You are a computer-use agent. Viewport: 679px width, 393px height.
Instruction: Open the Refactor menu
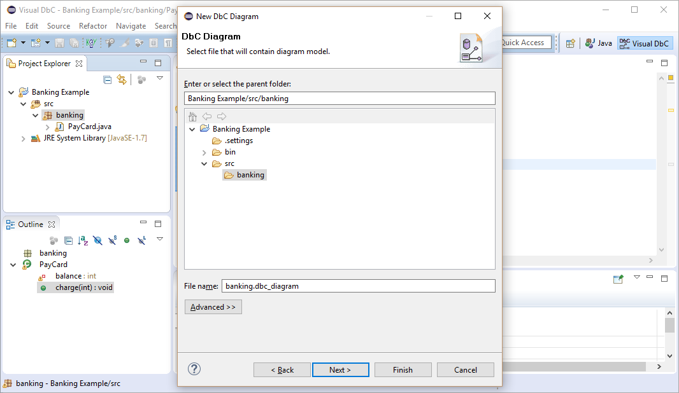click(x=92, y=26)
